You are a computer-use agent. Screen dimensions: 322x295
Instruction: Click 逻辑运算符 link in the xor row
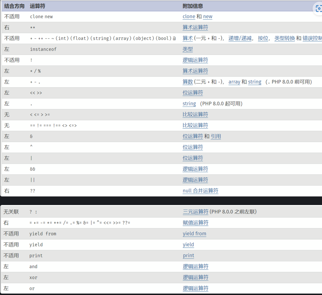pos(195,277)
